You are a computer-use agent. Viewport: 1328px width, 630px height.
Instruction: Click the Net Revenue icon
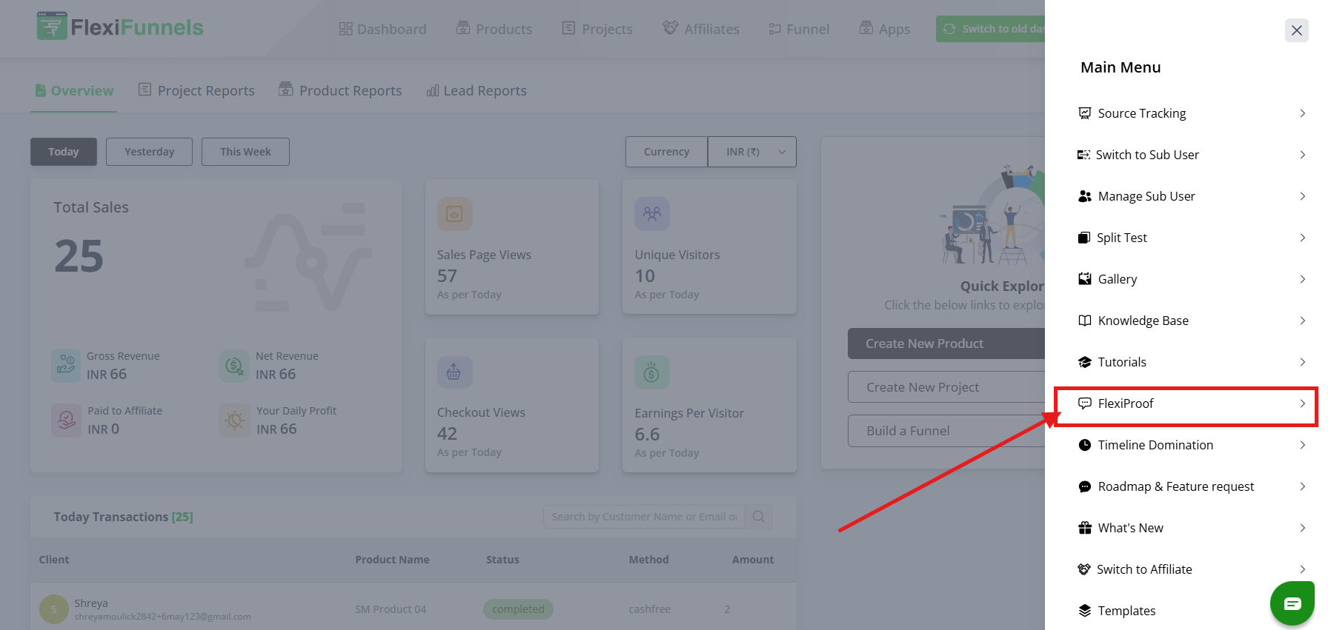point(234,366)
